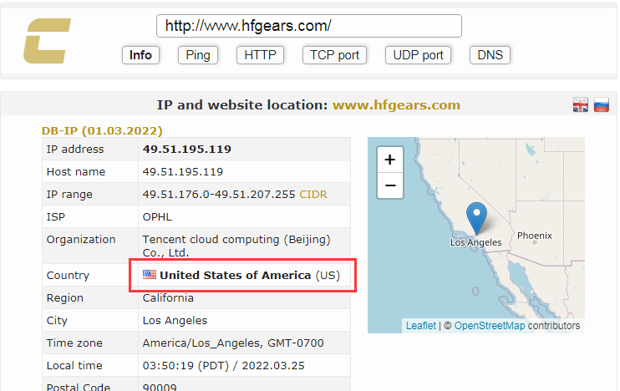Select the Postal Code value 90009
The image size is (620, 391).
(160, 387)
